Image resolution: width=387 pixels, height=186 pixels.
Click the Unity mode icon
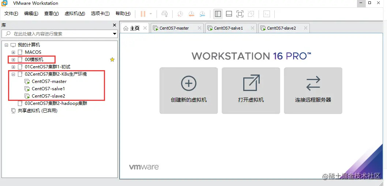251,14
